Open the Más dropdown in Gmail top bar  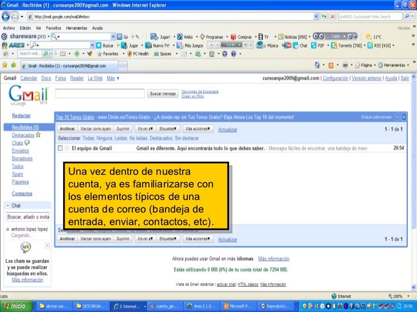113,78
